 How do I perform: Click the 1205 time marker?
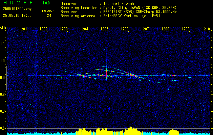click(104, 29)
